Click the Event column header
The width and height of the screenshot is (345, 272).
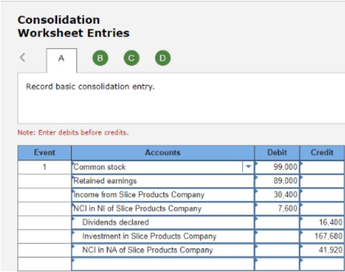point(44,153)
